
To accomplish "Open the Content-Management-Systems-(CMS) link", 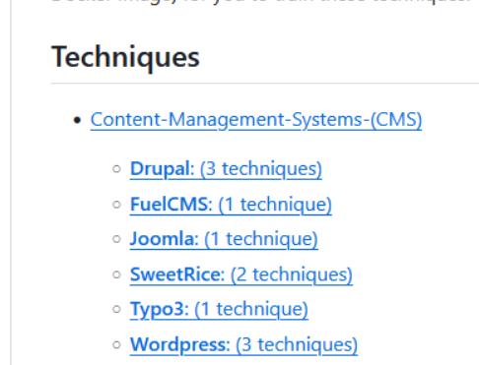I will click(256, 120).
